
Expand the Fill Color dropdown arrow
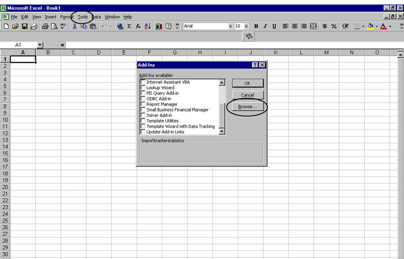point(376,26)
